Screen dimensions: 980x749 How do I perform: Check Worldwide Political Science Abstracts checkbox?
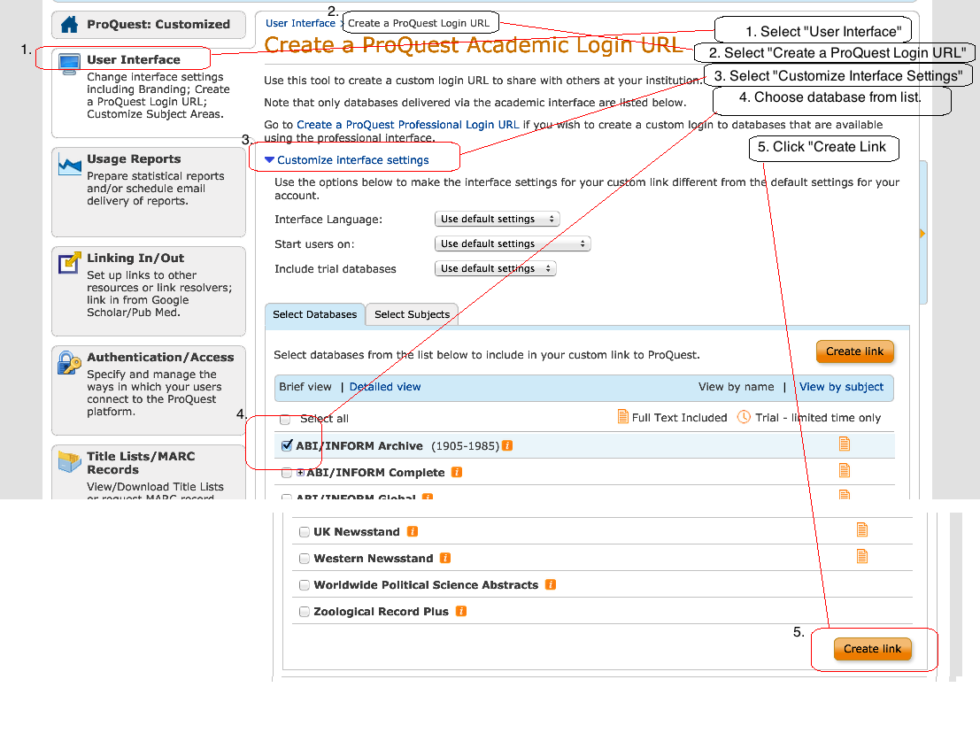[305, 585]
